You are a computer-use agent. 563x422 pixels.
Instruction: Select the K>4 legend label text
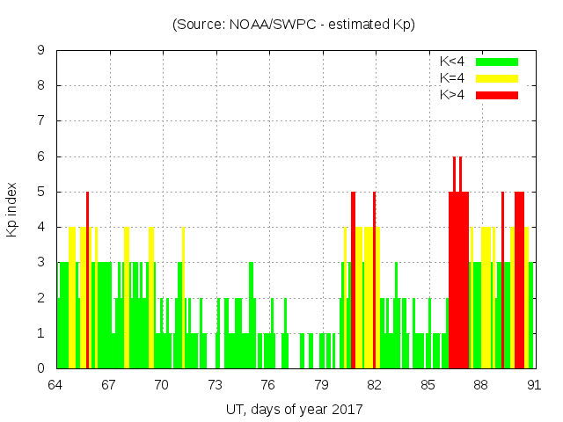452,95
